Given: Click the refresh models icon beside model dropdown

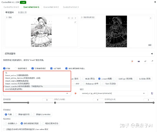Looking at the screenshot, I should 152,93.
